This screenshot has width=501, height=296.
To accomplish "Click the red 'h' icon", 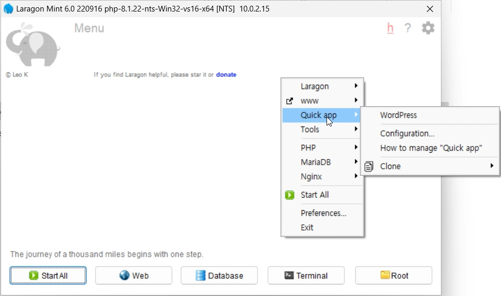I will pyautogui.click(x=390, y=28).
